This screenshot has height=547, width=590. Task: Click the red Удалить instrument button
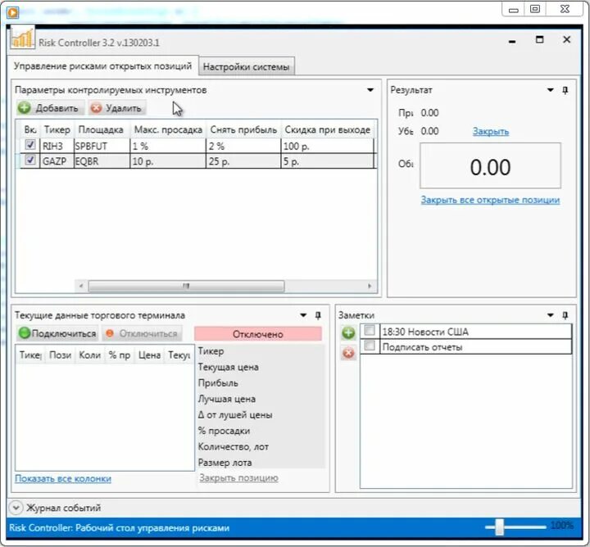click(117, 108)
